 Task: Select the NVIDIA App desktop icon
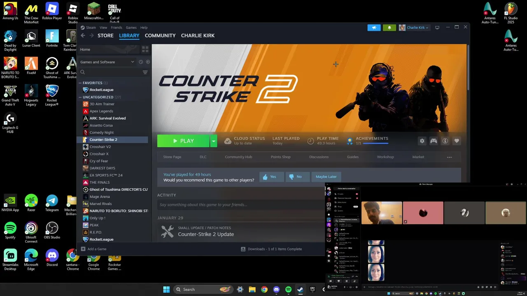10,203
